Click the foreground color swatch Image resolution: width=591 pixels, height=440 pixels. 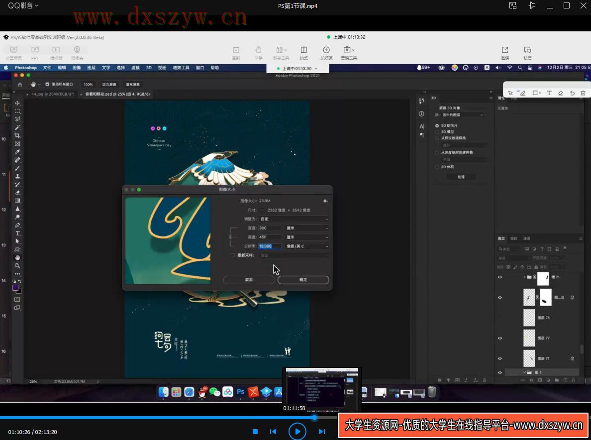(x=15, y=288)
